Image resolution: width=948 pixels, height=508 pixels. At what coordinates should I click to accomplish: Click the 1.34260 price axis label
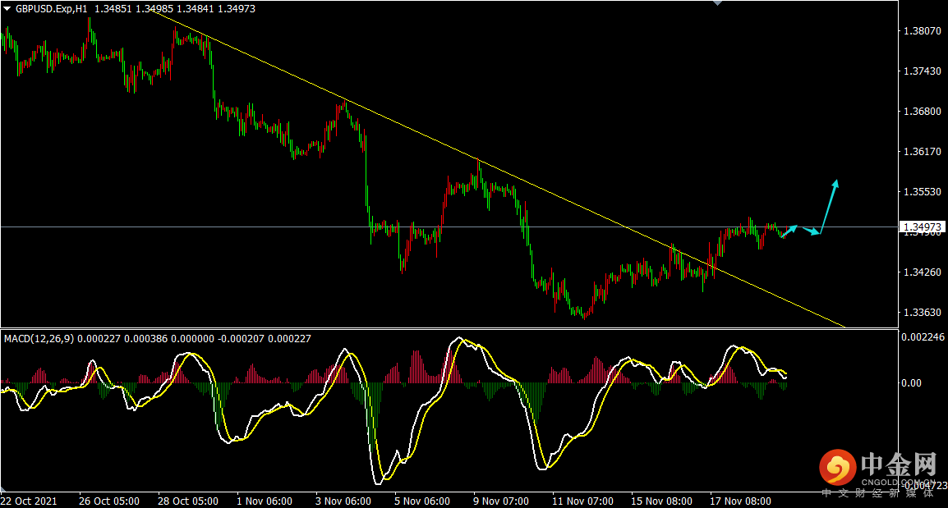(922, 272)
